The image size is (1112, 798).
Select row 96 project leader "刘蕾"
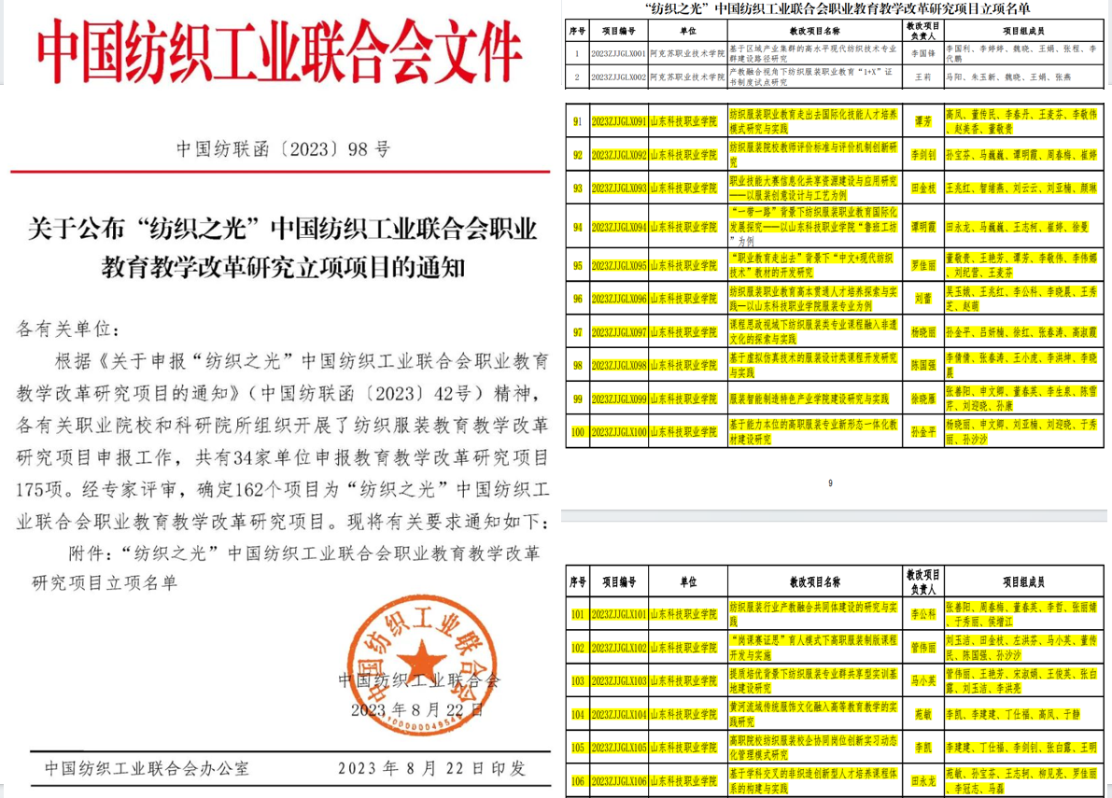(x=922, y=299)
